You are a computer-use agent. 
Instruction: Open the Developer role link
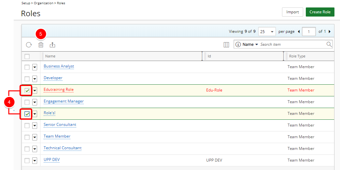[53, 78]
